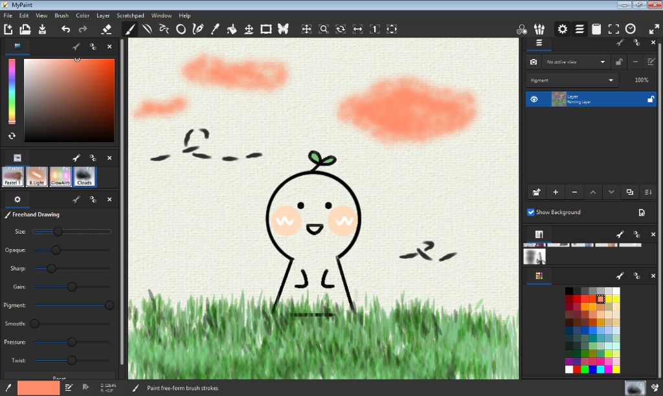The image size is (663, 396).
Task: Select the B.Light brush
Action: [36, 177]
